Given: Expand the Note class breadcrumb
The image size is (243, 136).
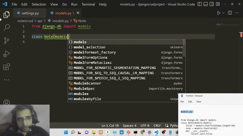Looking at the screenshot, I should [80, 21].
